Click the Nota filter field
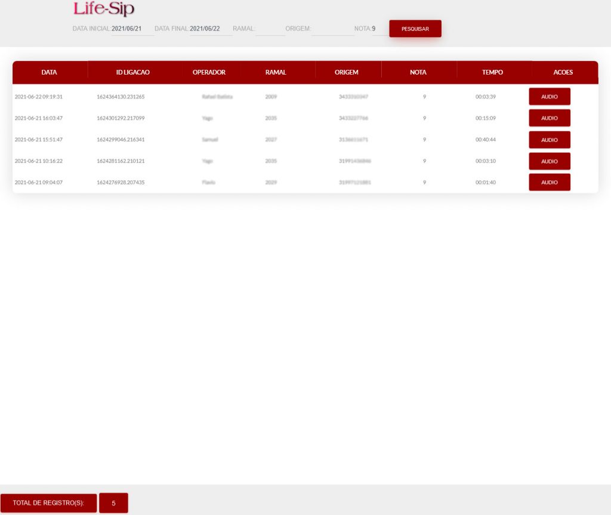Screen dimensions: 611x515 (x=379, y=29)
